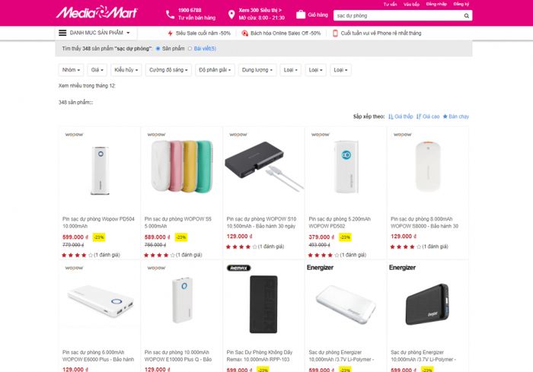Click the colorful WOPOW S5 product image

click(x=182, y=167)
